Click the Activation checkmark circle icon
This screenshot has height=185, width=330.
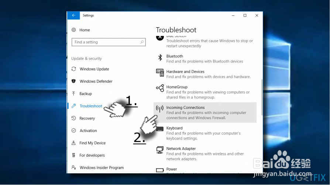pyautogui.click(x=74, y=131)
